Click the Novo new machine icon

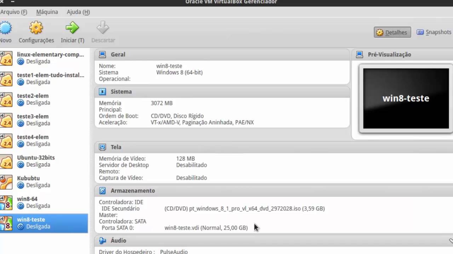click(5, 28)
